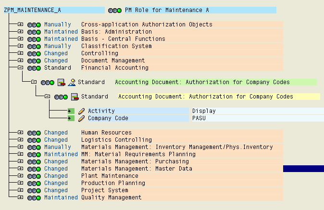This screenshot has height=210, width=324.
Task: Select the Document Management tree item
Action: coord(112,61)
